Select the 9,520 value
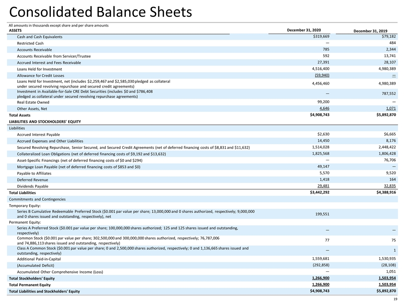404x303 pixels. click(x=391, y=173)
